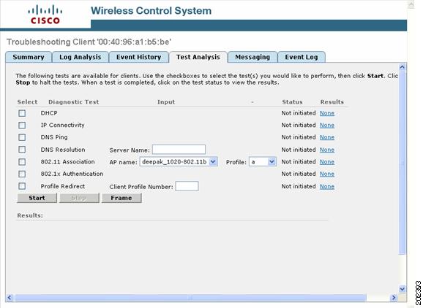
Task: Click the 'Wireless Control System' title
Action: [151, 11]
